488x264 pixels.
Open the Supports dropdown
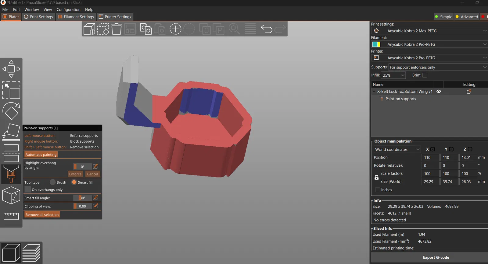pyautogui.click(x=438, y=67)
